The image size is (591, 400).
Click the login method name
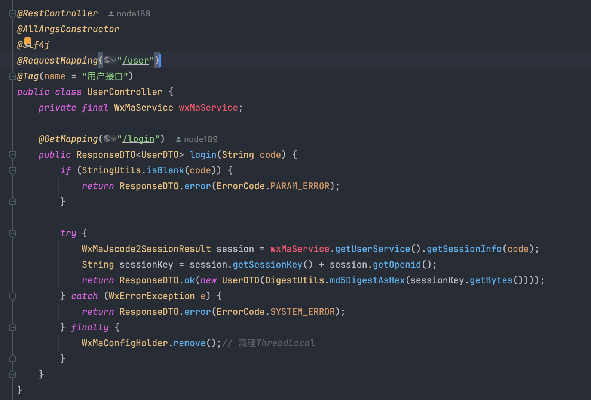(203, 155)
